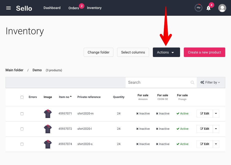
Task: Open the Orders menu
Action: [x=74, y=8]
